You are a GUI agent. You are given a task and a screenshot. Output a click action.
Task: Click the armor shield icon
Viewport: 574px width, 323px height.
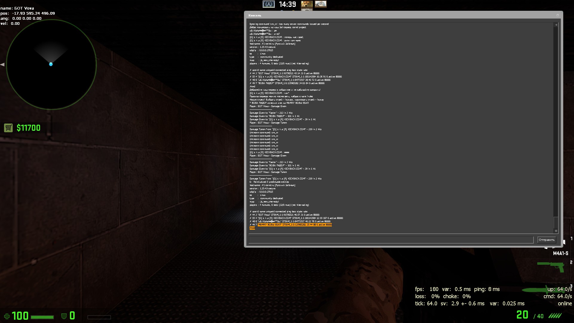pos(64,316)
